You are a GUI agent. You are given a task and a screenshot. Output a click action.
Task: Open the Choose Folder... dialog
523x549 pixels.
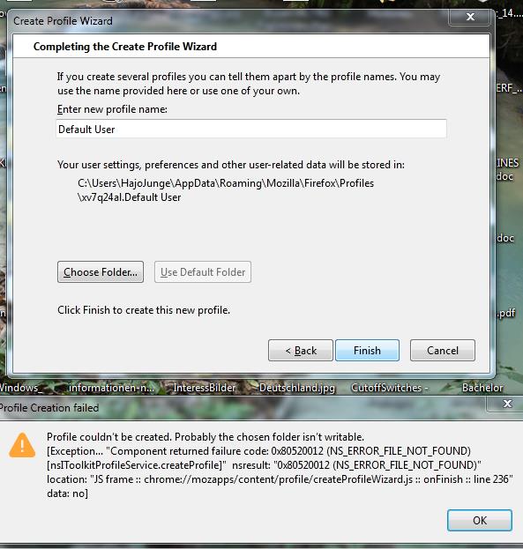(101, 271)
